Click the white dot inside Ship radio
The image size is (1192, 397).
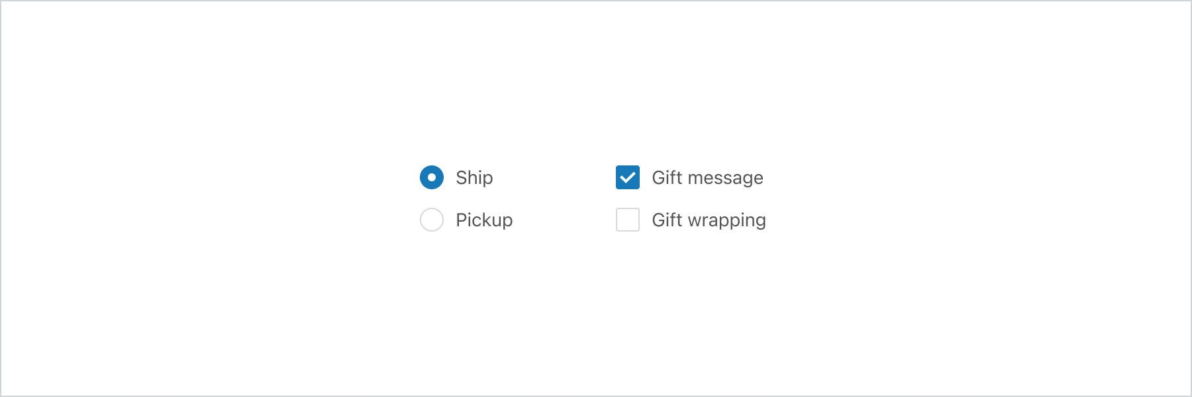(432, 177)
